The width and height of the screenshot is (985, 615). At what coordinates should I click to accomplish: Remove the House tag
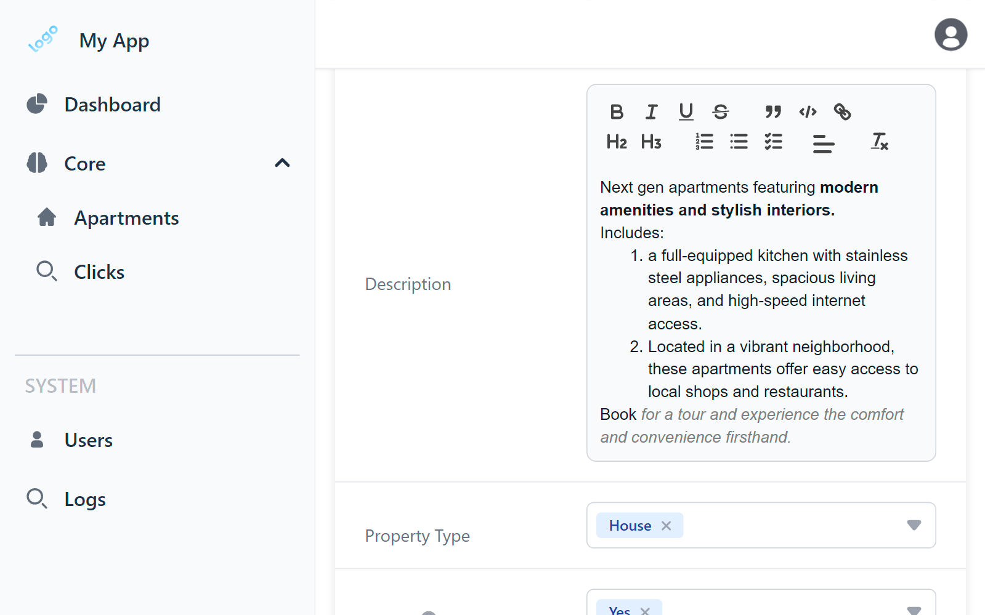[x=666, y=525]
